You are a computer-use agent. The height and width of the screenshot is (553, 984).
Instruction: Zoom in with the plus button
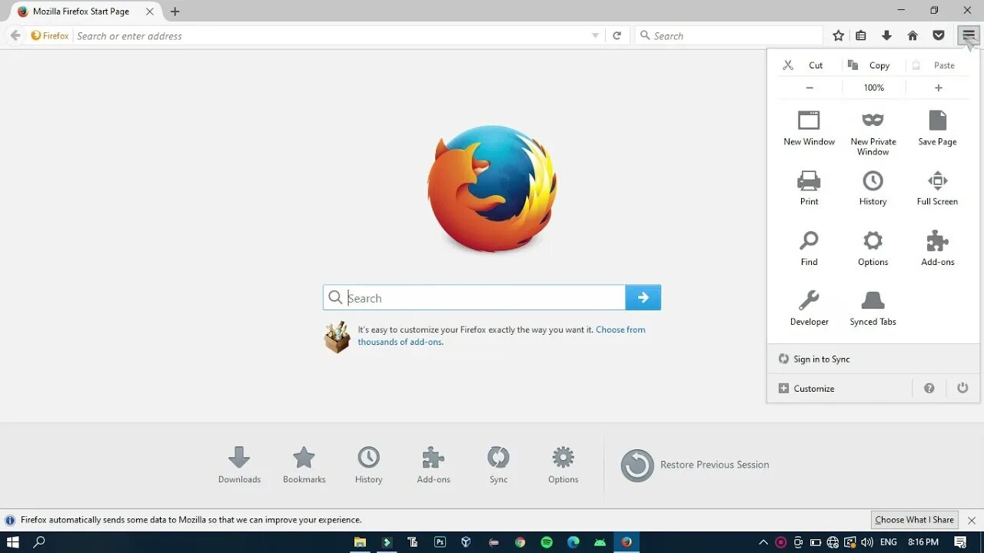click(938, 88)
